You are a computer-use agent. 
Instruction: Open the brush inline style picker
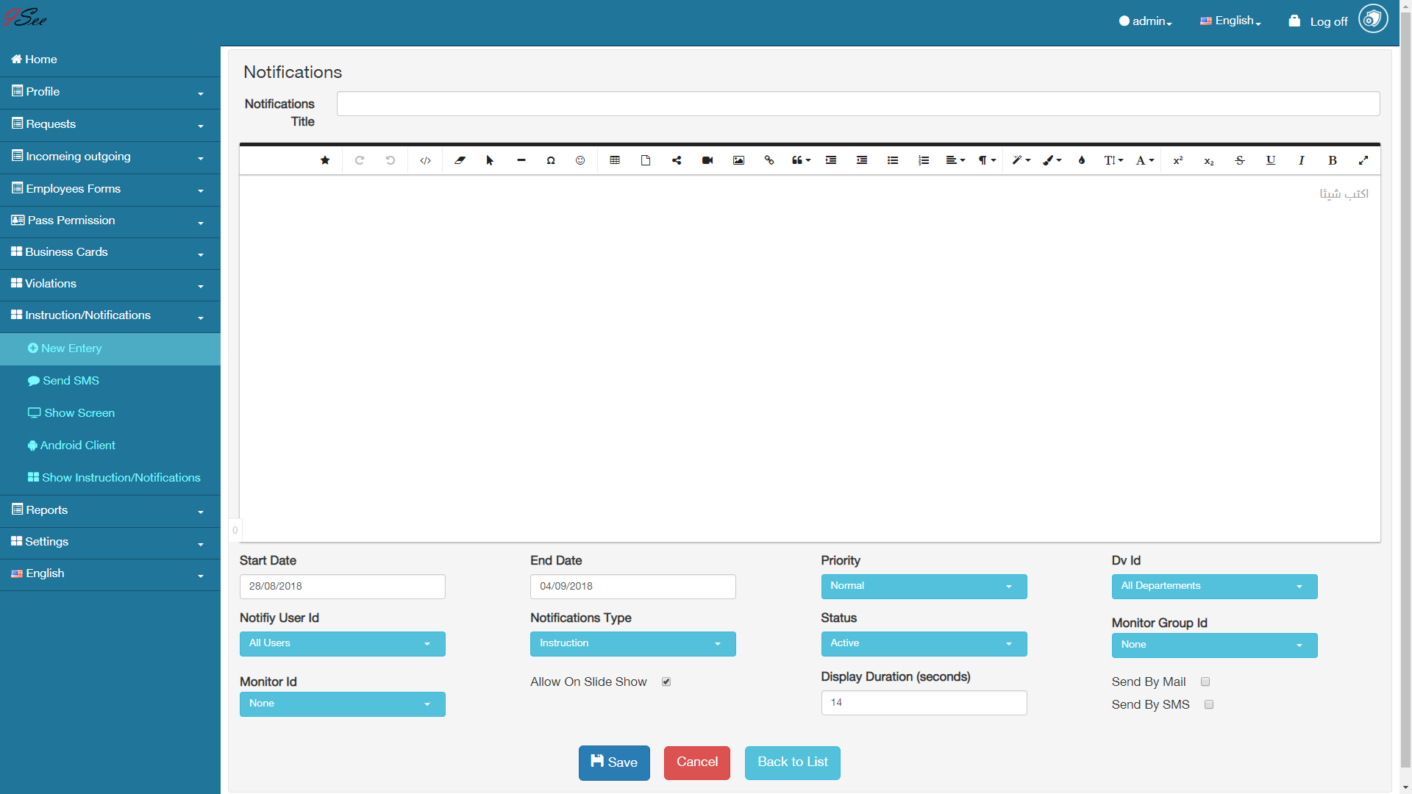pos(1052,160)
